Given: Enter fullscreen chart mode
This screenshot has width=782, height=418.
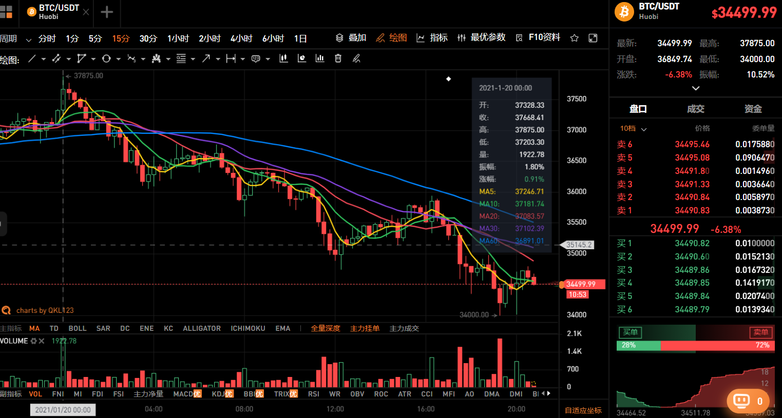Looking at the screenshot, I should (x=593, y=38).
